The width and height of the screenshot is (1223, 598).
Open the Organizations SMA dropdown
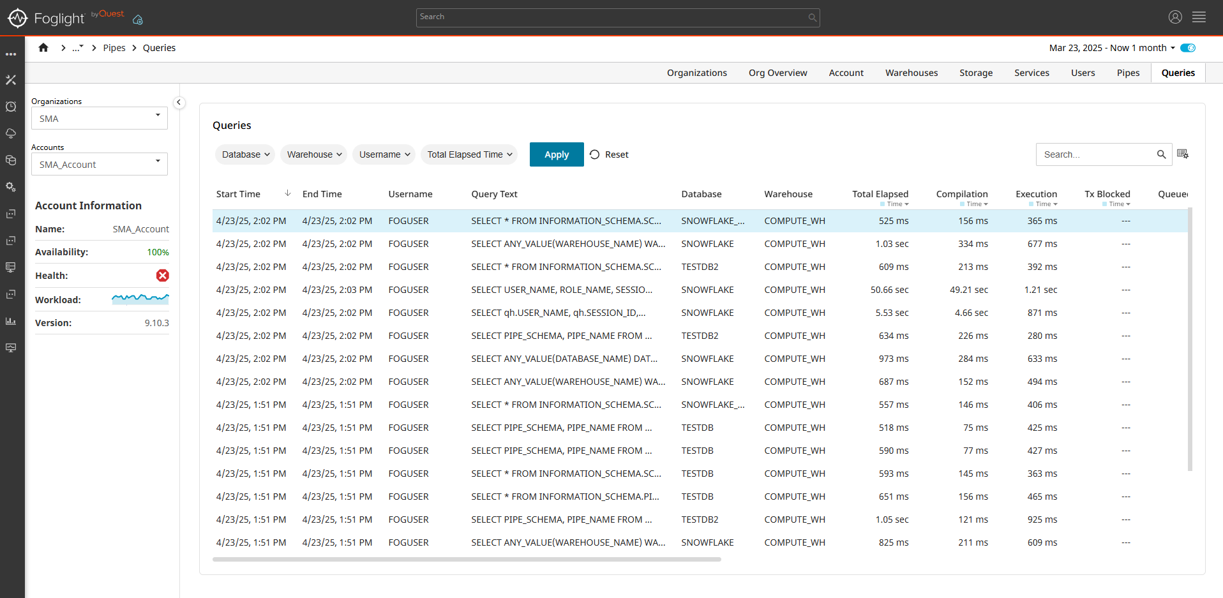click(100, 118)
